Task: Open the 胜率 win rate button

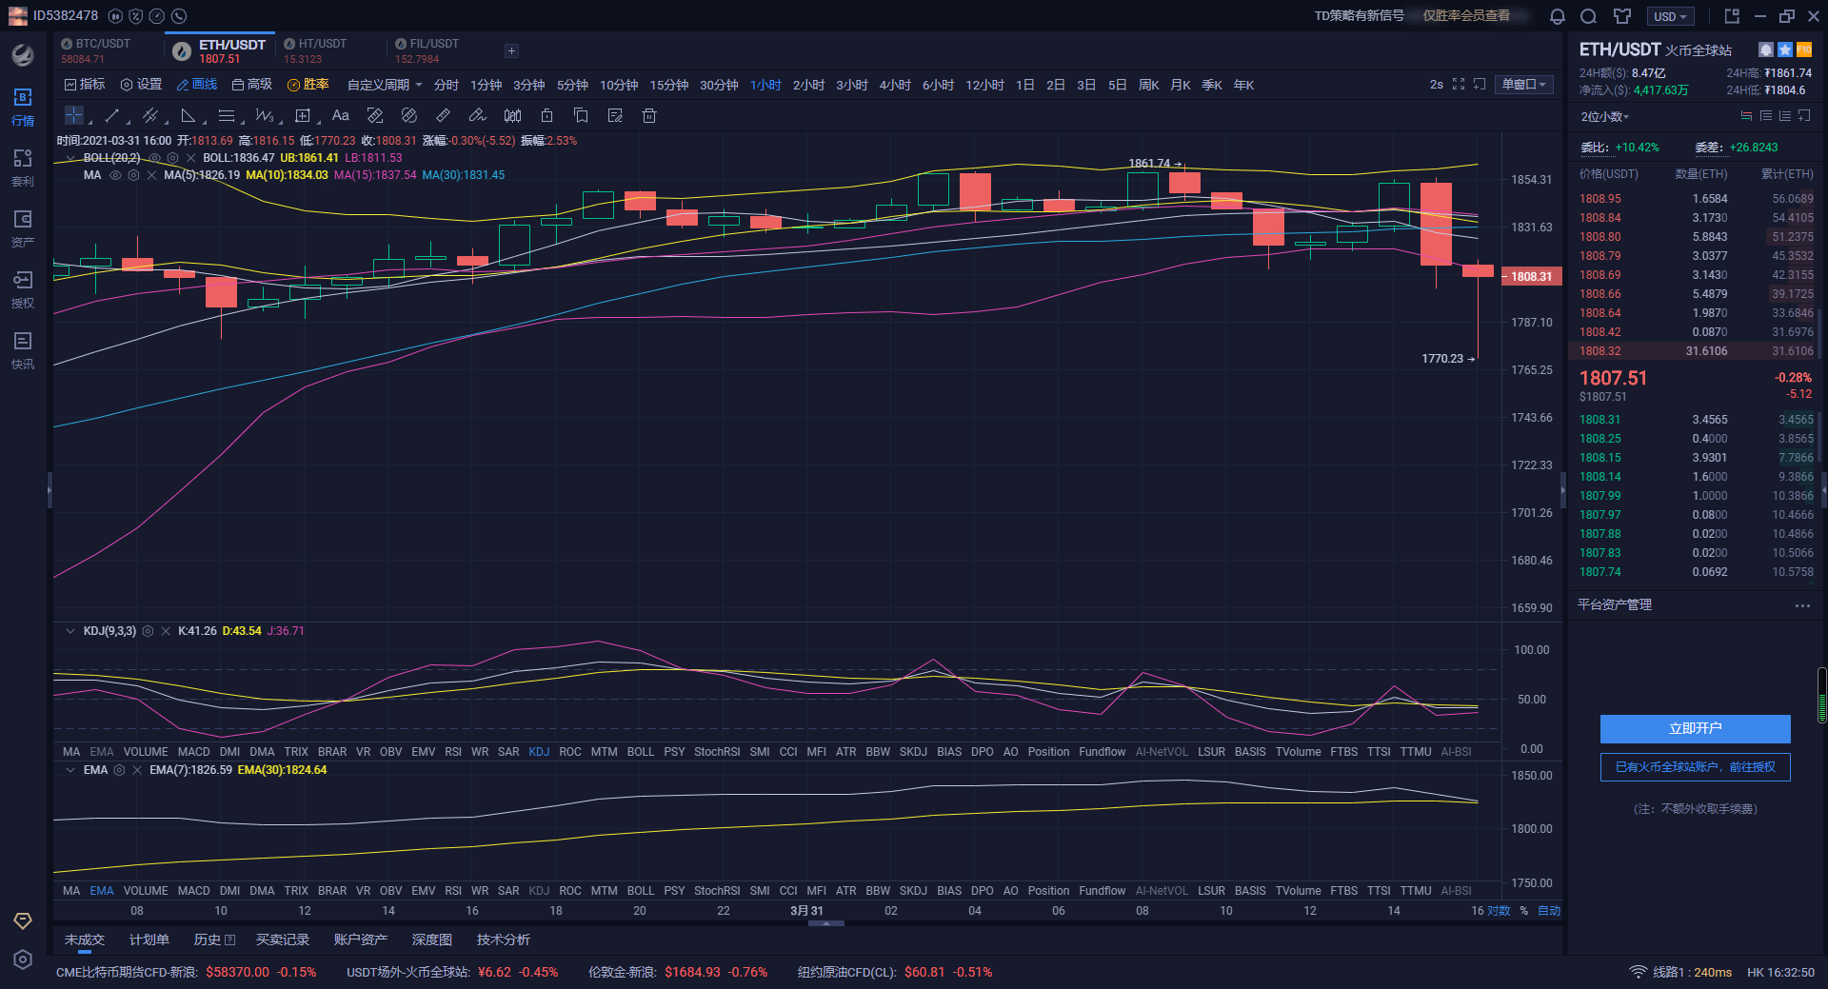Action: point(308,85)
